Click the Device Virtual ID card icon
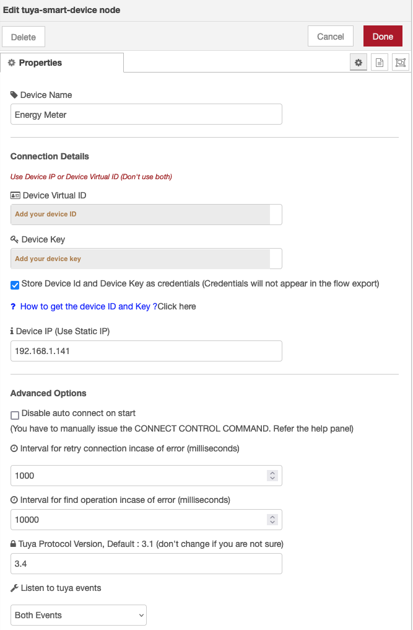Image resolution: width=413 pixels, height=630 pixels. tap(15, 195)
